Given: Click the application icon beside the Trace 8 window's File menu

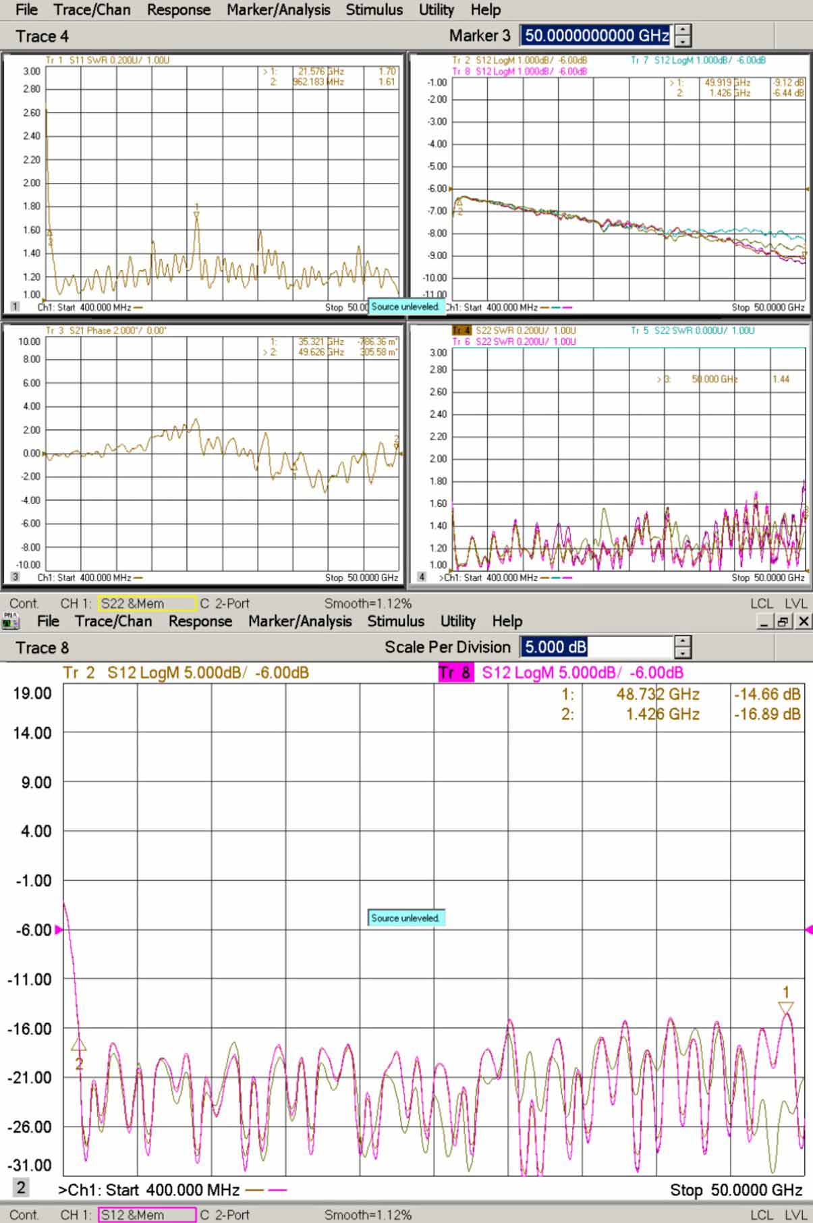Looking at the screenshot, I should 11,621.
